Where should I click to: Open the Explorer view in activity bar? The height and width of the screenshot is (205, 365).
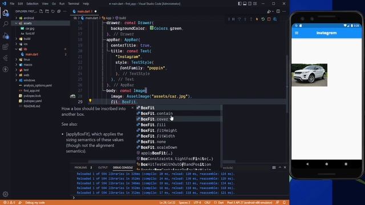pos(5,13)
